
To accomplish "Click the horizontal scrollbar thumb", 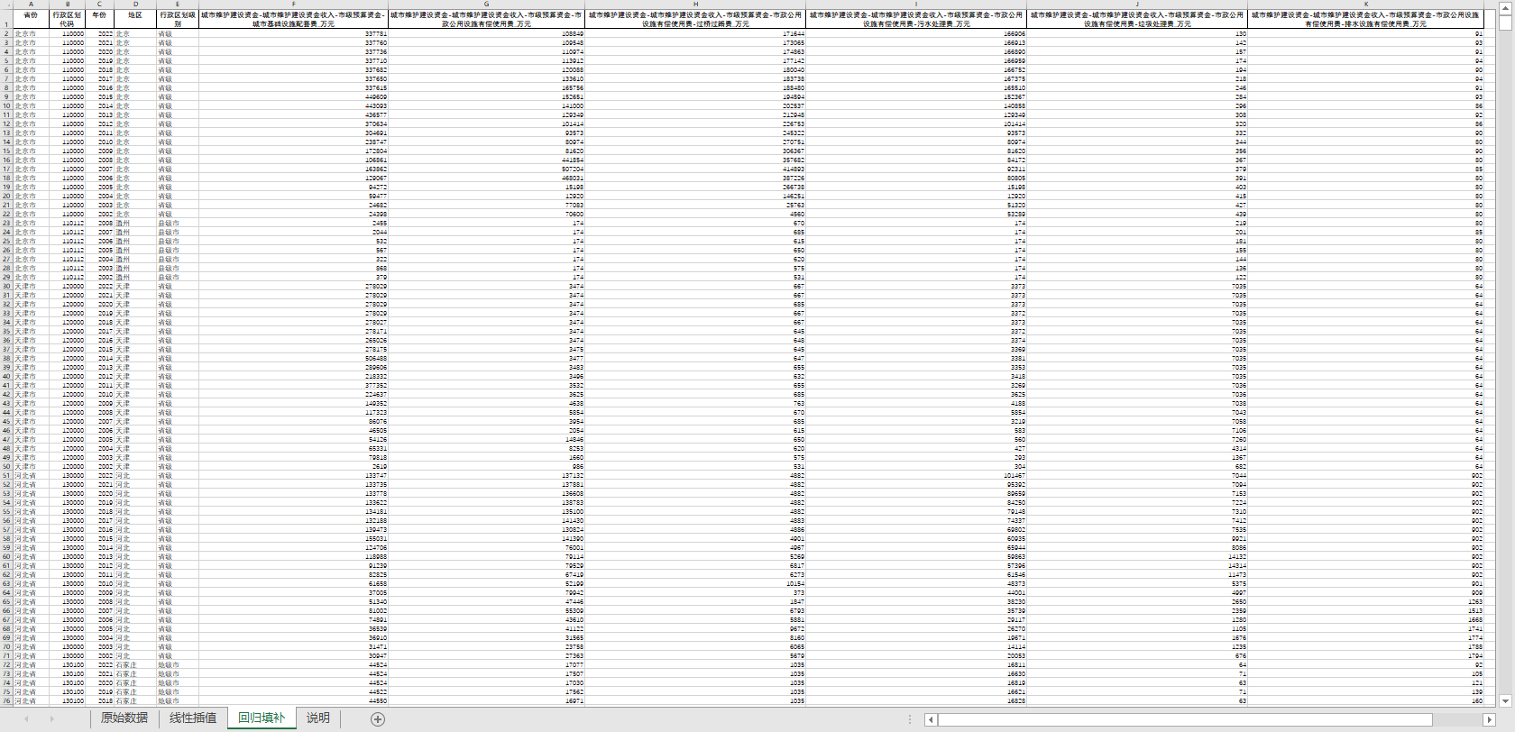I will point(1185,719).
